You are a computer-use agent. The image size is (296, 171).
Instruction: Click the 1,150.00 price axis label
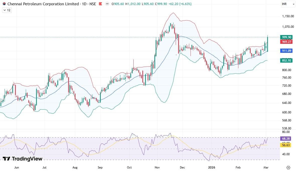click(x=288, y=16)
